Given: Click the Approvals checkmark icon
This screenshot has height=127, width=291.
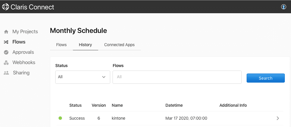Looking at the screenshot, I should click(6, 52).
